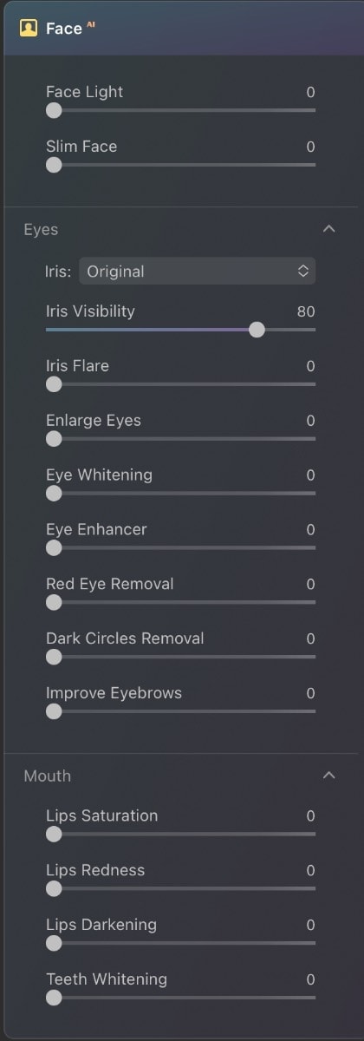
Task: Collapse the Mouth section chevron
Action: (x=328, y=776)
